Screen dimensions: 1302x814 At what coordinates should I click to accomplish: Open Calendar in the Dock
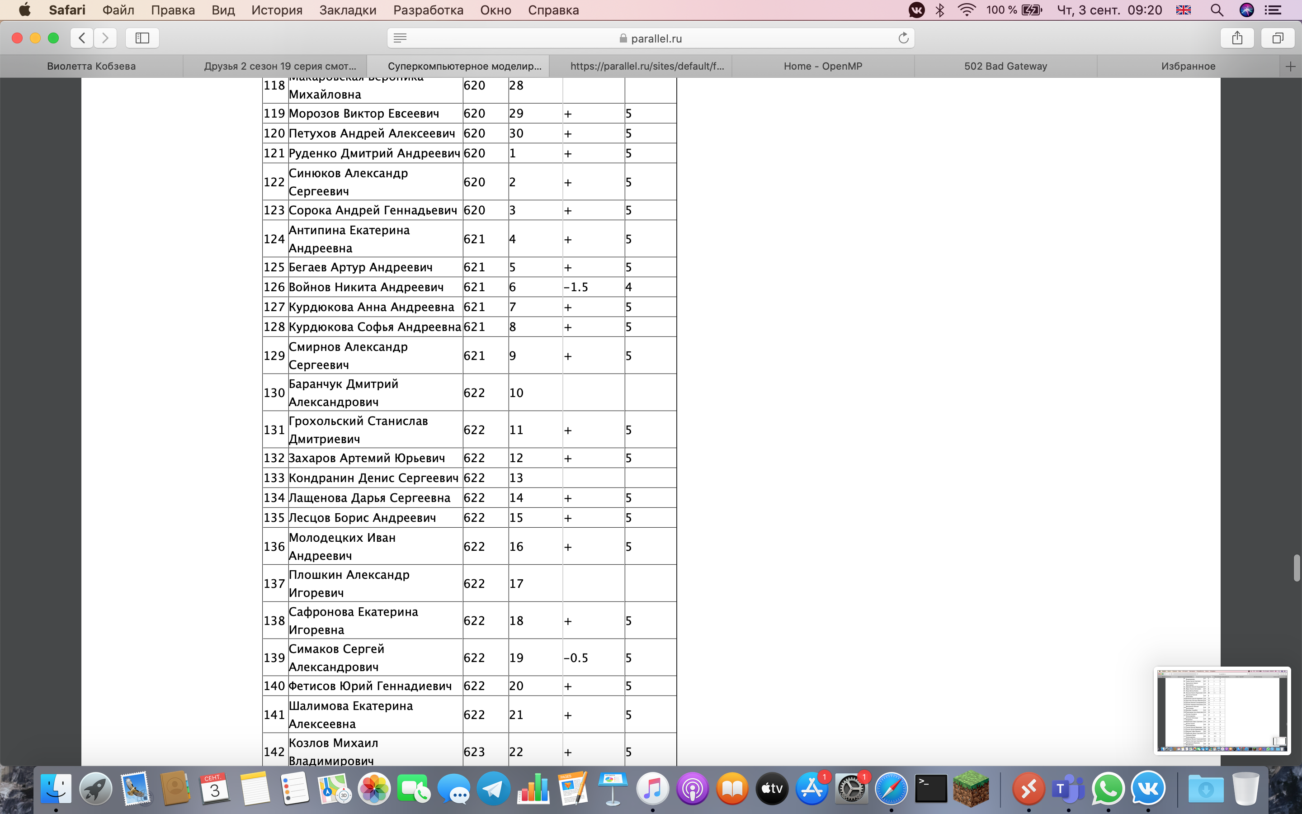(x=215, y=789)
